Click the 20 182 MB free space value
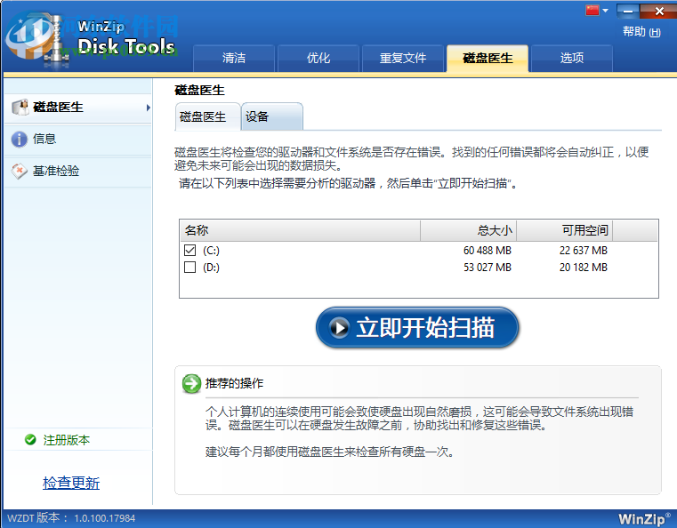 click(584, 268)
